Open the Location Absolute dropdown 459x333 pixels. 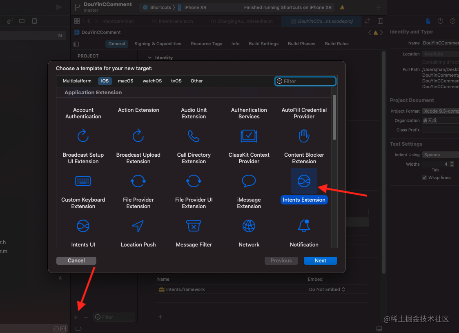[440, 54]
